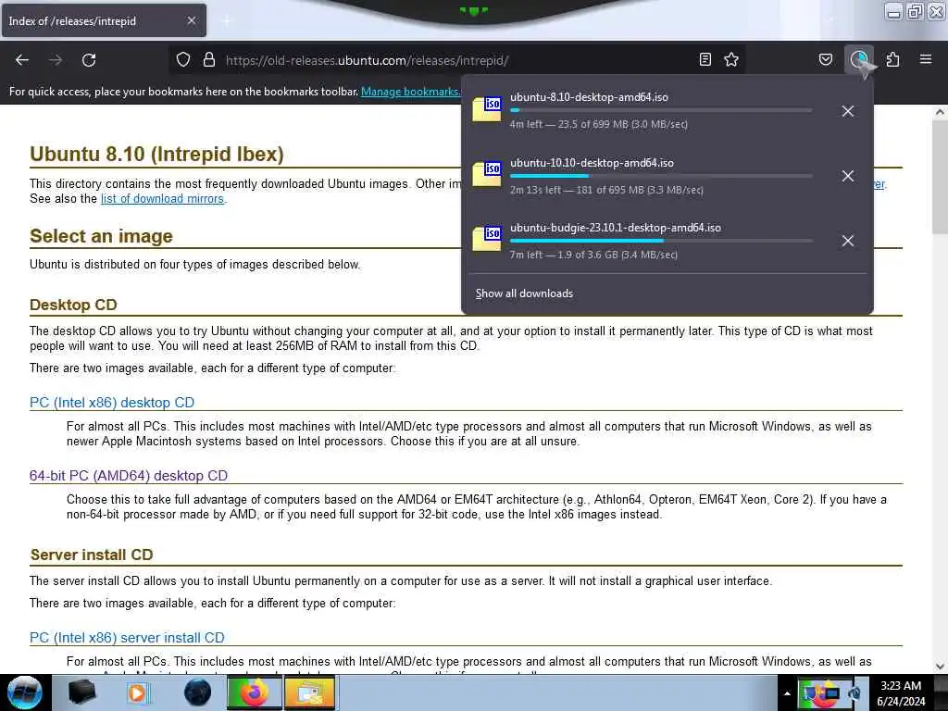Click the forward navigation arrow
Screen dimensions: 948x711
(x=56, y=60)
